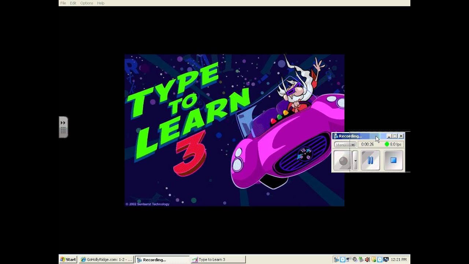This screenshot has width=469, height=264.
Task: Click the yellow security shield tray icon
Action: [373, 260]
